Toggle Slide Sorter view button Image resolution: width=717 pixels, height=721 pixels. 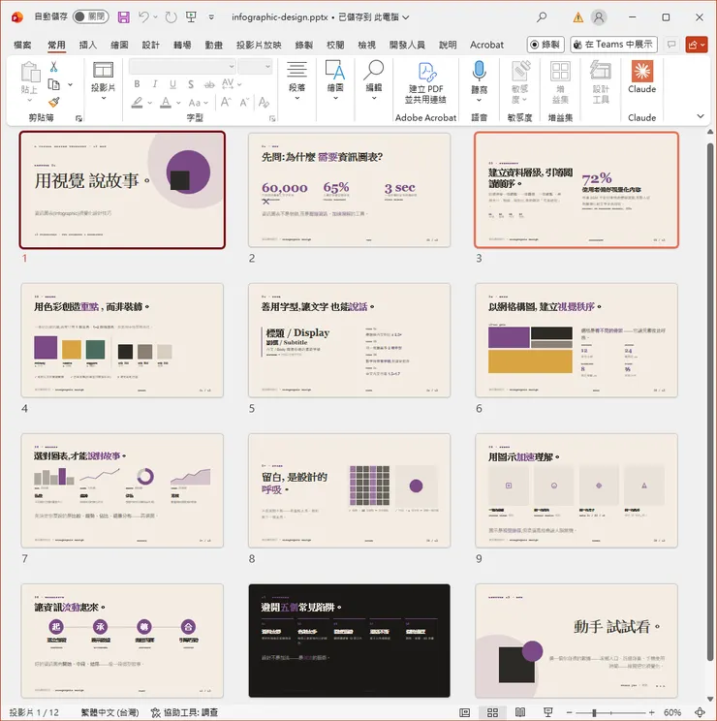pyautogui.click(x=493, y=712)
